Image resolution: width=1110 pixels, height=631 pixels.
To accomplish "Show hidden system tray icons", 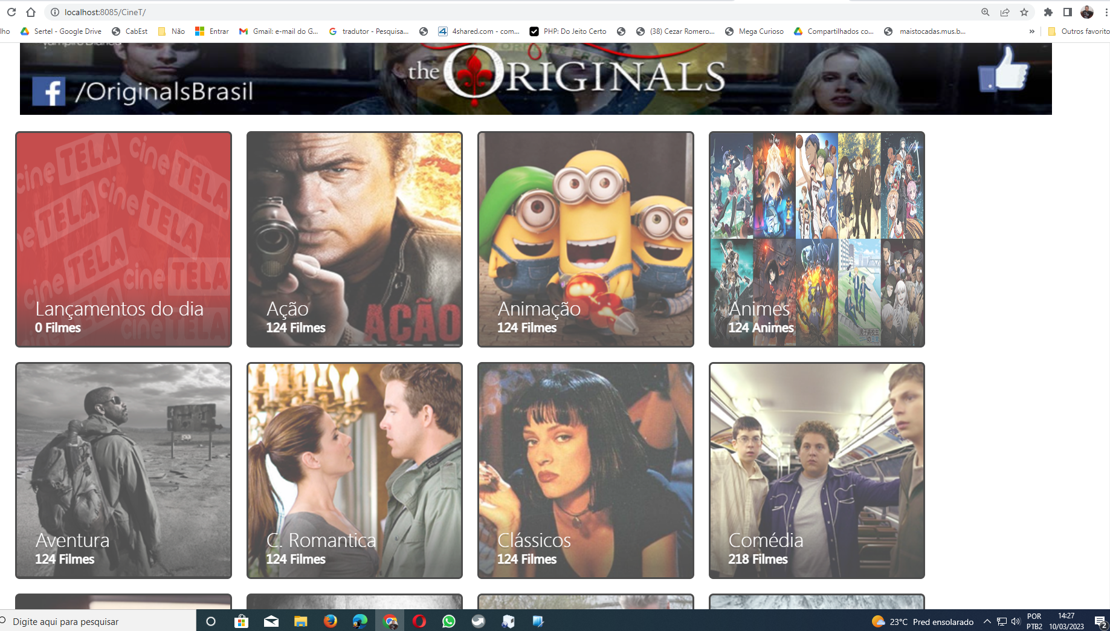I will click(x=987, y=621).
